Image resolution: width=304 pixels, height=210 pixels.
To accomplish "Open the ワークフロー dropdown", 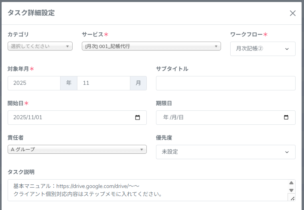I will pyautogui.click(x=263, y=49).
